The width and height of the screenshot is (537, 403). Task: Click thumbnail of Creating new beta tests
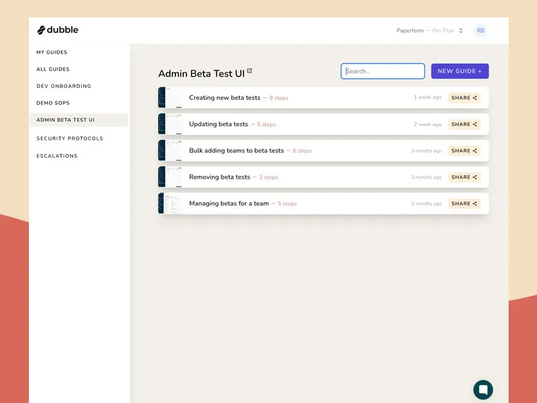(x=170, y=97)
